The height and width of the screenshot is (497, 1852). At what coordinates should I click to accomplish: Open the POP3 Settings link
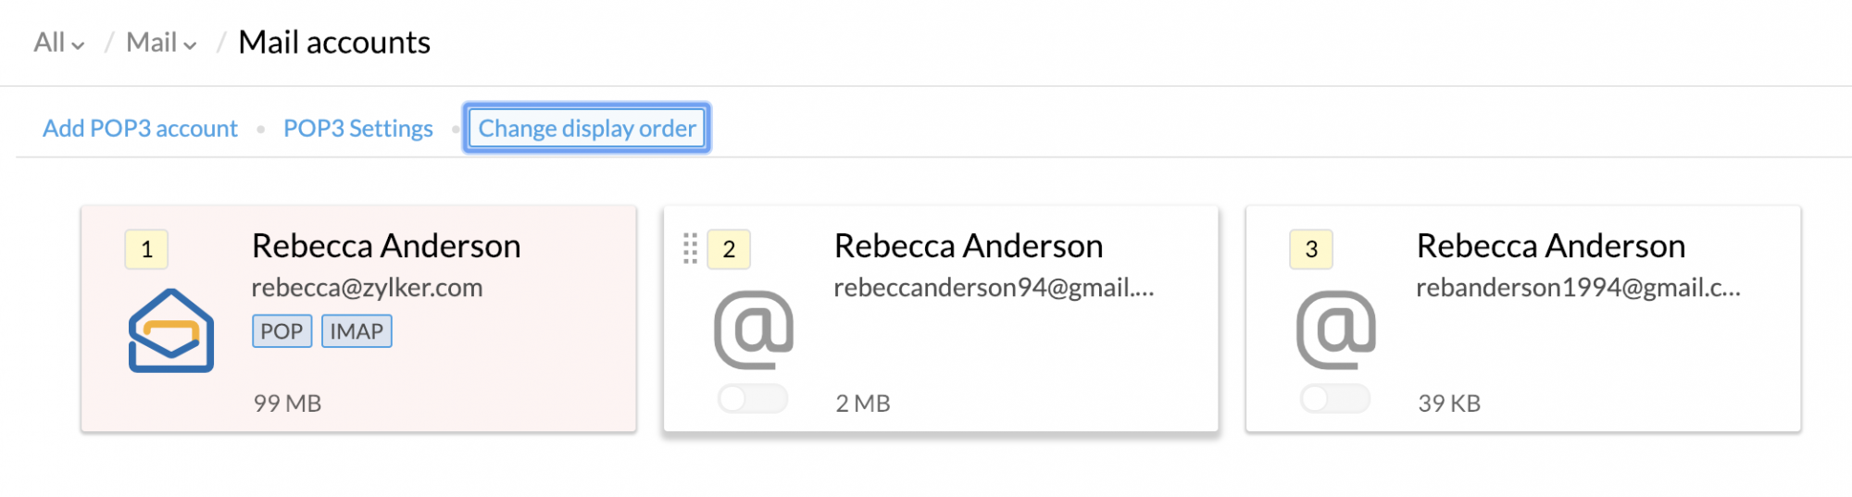coord(357,129)
